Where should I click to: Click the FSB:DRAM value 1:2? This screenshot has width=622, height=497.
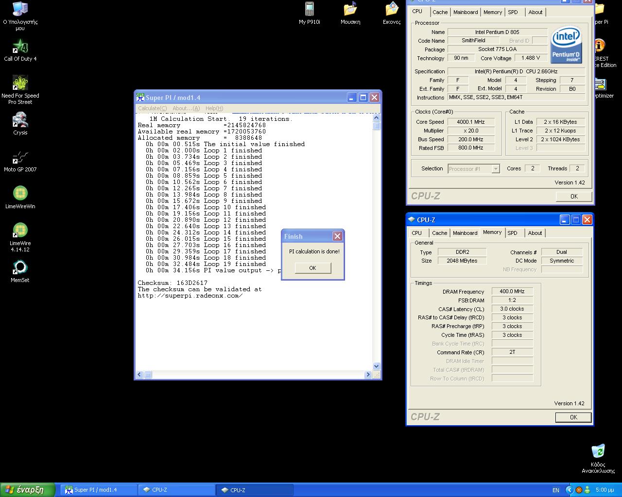512,300
